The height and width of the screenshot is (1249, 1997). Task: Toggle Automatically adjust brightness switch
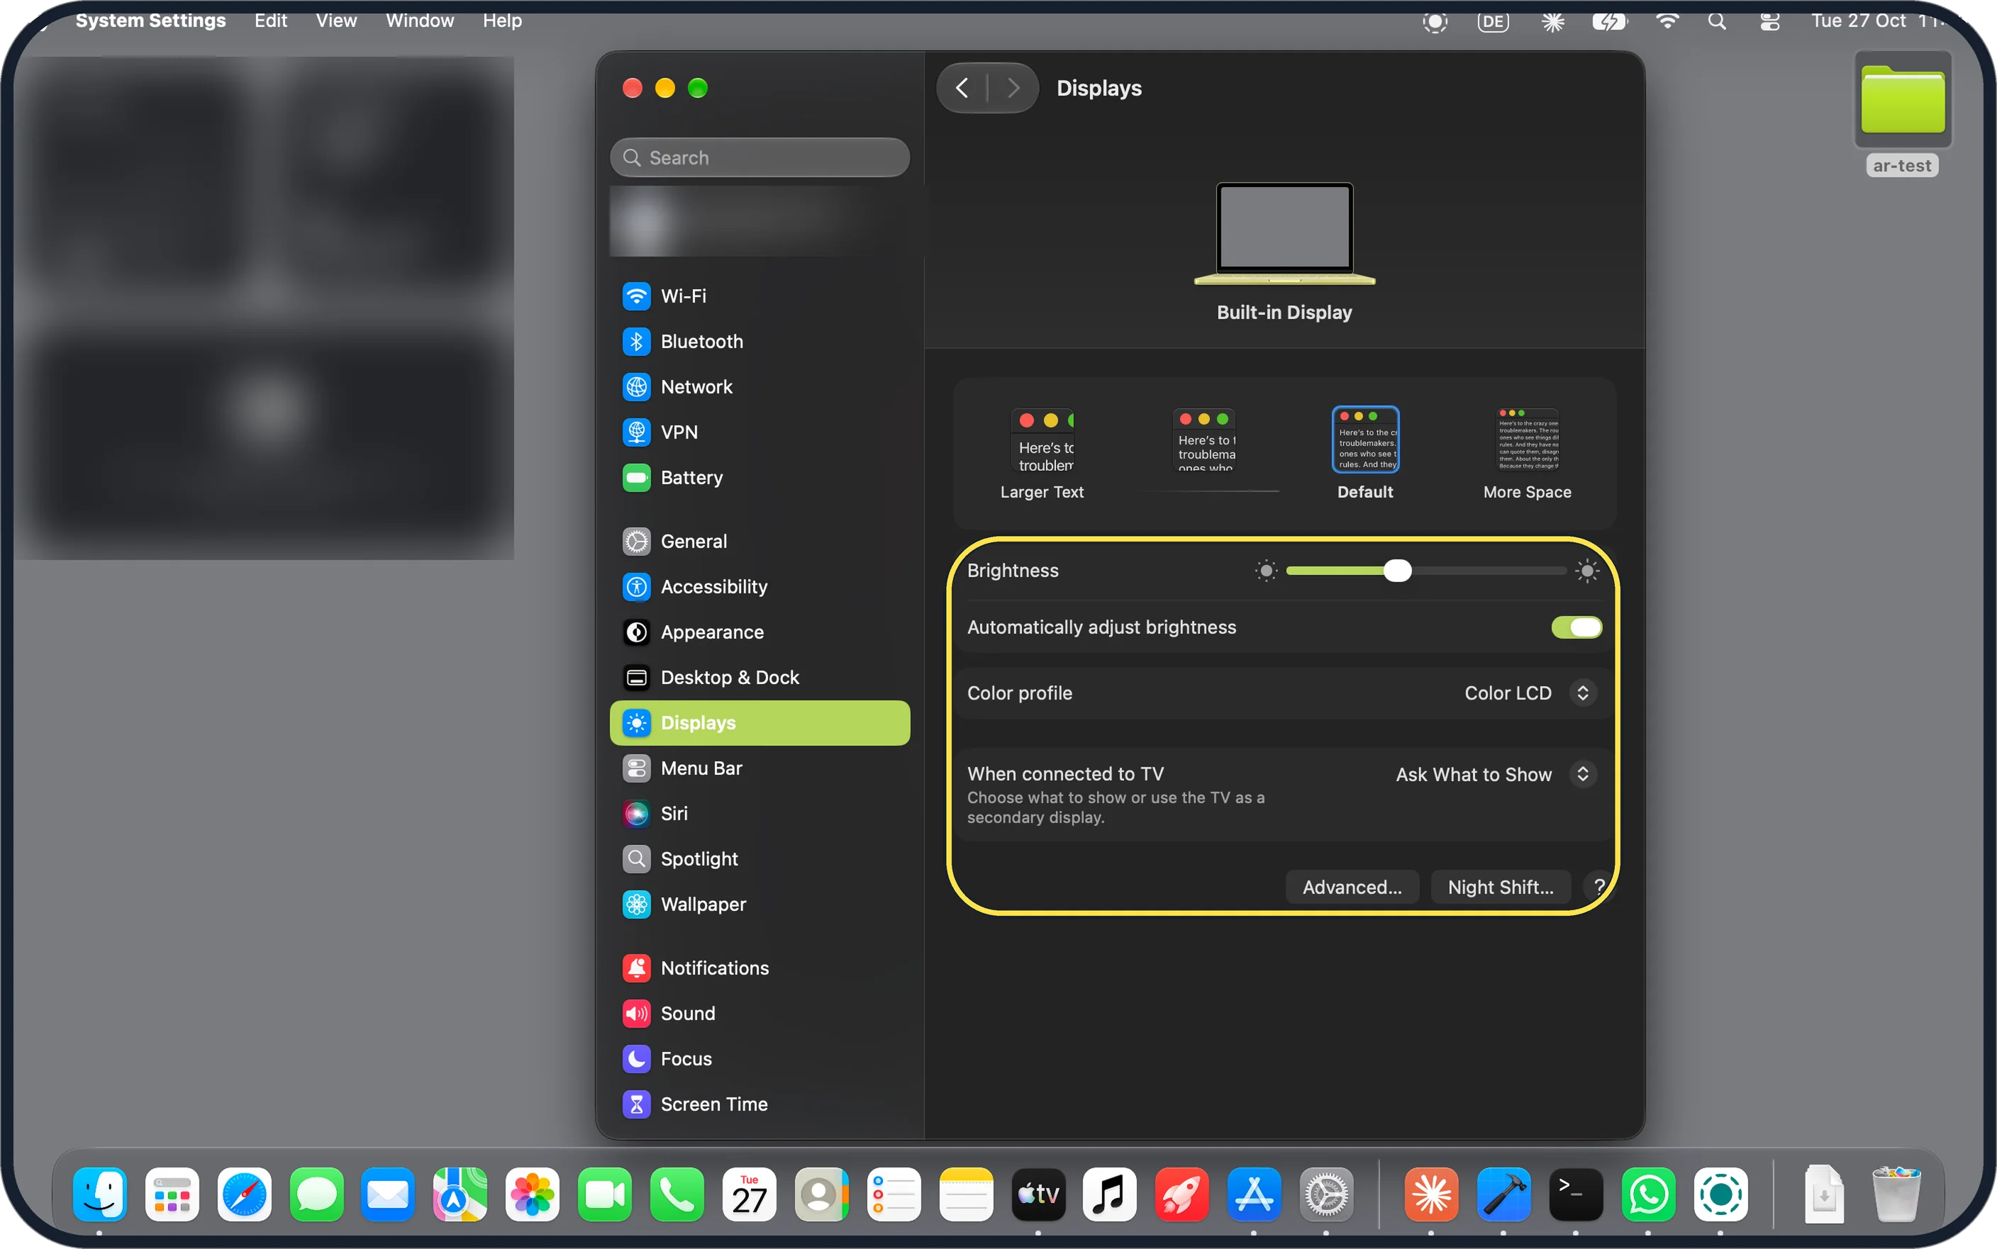tap(1576, 628)
